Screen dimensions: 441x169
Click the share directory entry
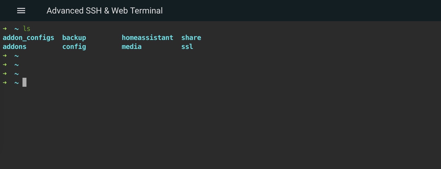[191, 38]
